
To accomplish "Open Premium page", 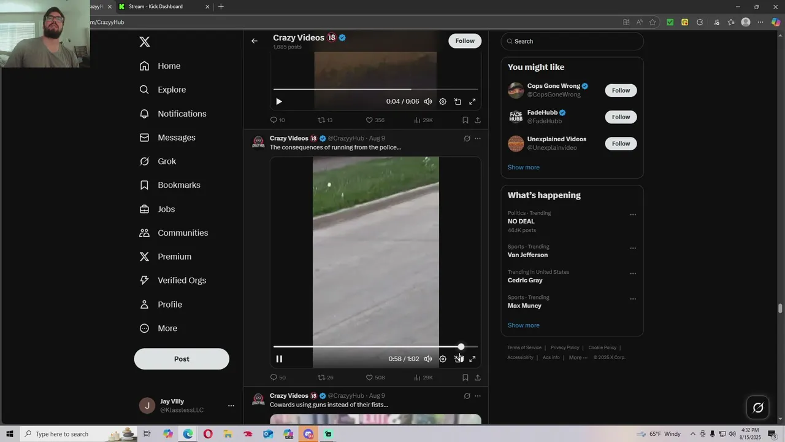I will (x=166, y=257).
